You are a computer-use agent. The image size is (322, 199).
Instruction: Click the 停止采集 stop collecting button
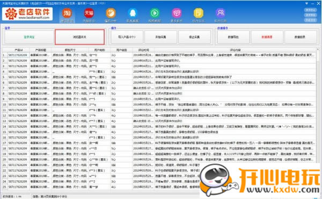pos(194,37)
